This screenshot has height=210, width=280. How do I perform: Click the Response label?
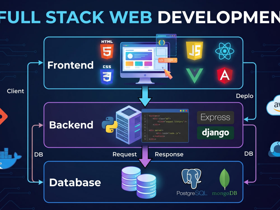point(169,154)
